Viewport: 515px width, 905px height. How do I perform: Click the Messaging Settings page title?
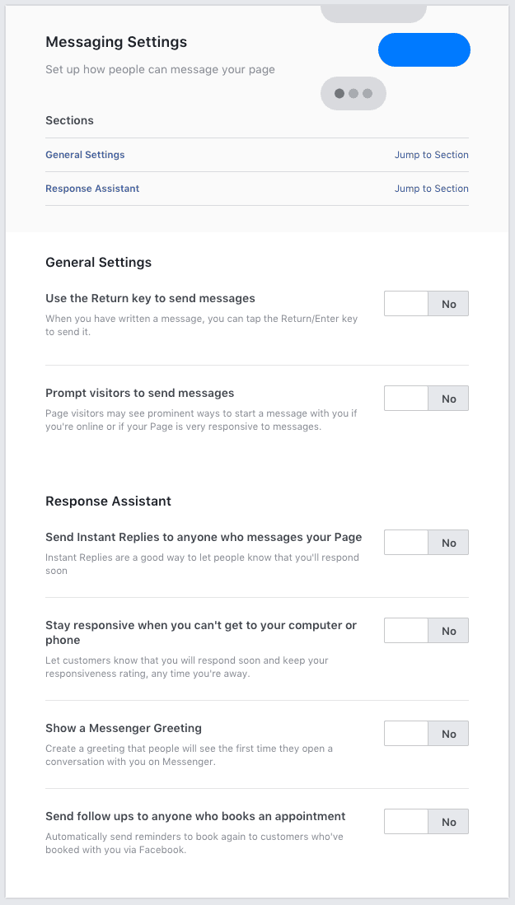coord(116,42)
